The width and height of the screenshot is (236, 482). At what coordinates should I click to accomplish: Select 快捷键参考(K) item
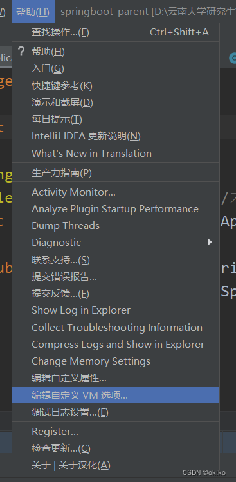point(115,86)
